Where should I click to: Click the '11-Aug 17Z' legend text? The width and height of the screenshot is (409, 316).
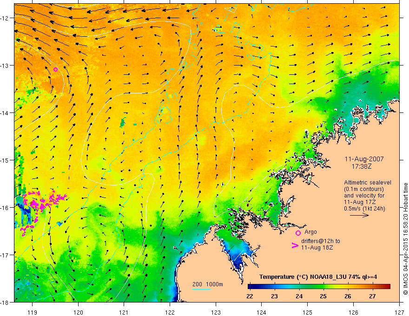point(359,202)
